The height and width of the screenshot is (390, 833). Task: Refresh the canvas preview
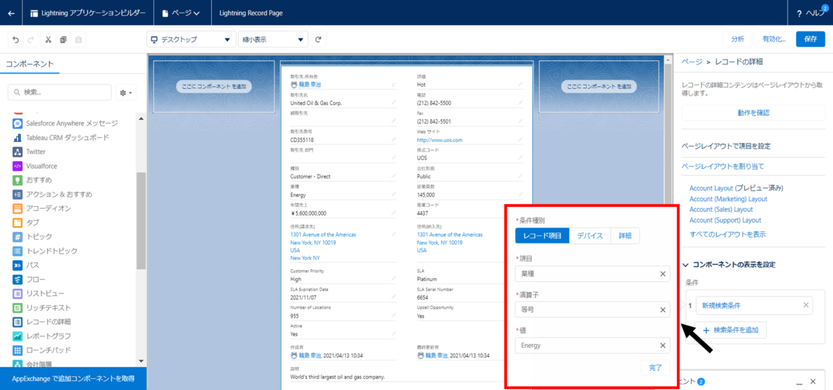(319, 40)
